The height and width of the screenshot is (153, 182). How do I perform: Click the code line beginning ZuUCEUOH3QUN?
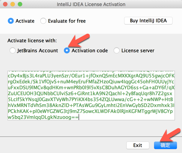pyautogui.click(x=90, y=93)
